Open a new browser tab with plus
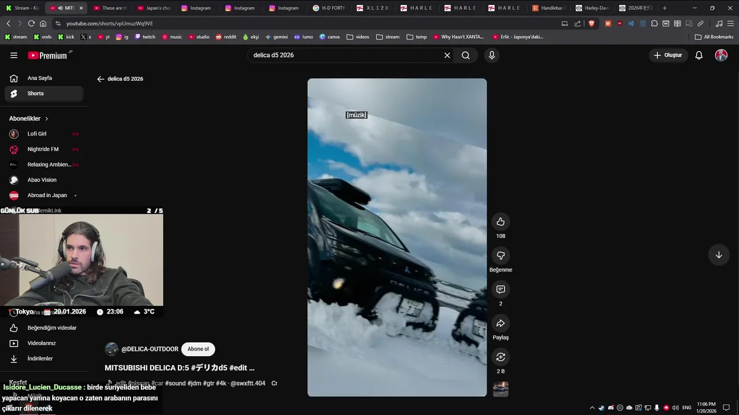 pos(665,8)
